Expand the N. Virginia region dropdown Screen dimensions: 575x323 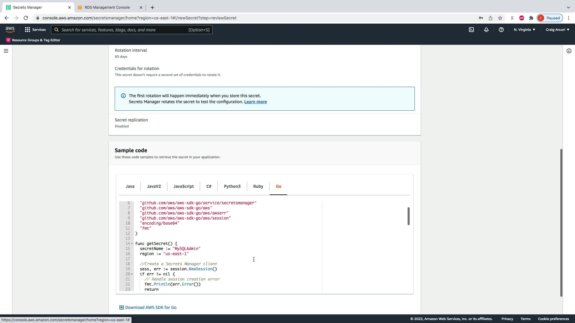tap(524, 30)
